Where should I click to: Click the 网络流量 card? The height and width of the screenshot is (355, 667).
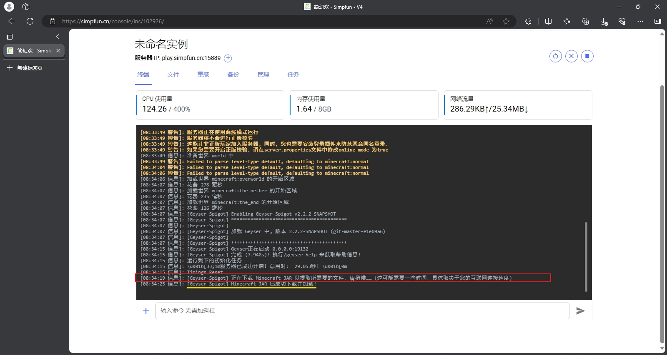pyautogui.click(x=518, y=105)
